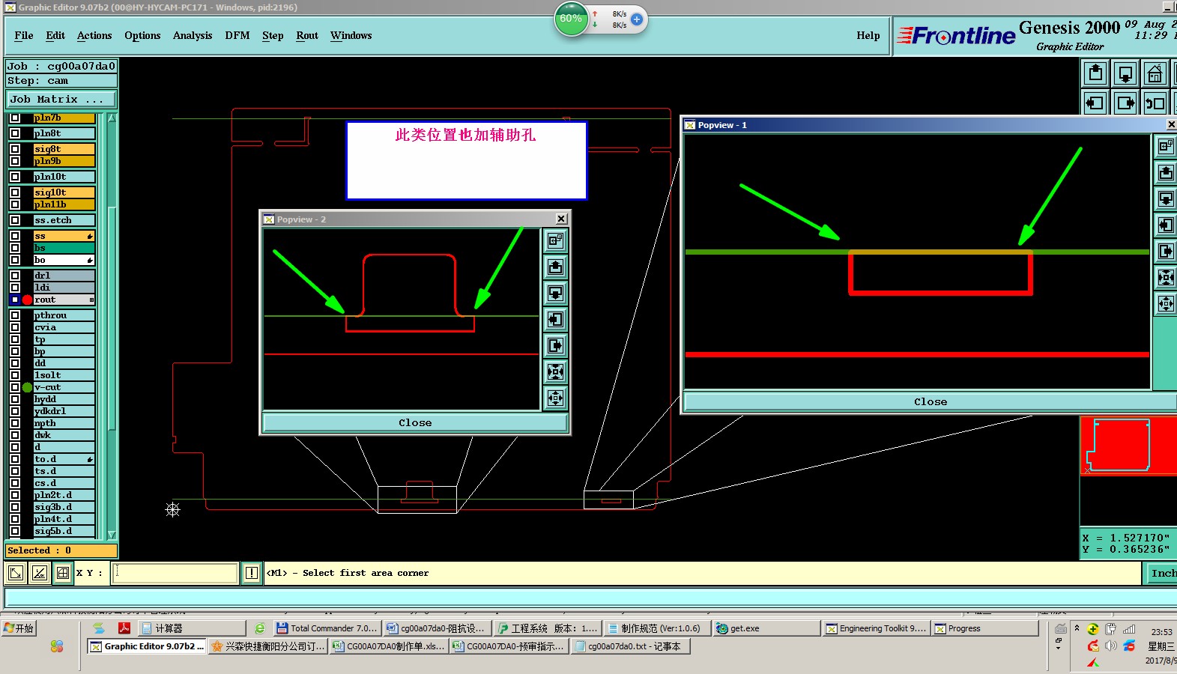Click Close button in Popview-1
1177x674 pixels.
[x=931, y=402]
